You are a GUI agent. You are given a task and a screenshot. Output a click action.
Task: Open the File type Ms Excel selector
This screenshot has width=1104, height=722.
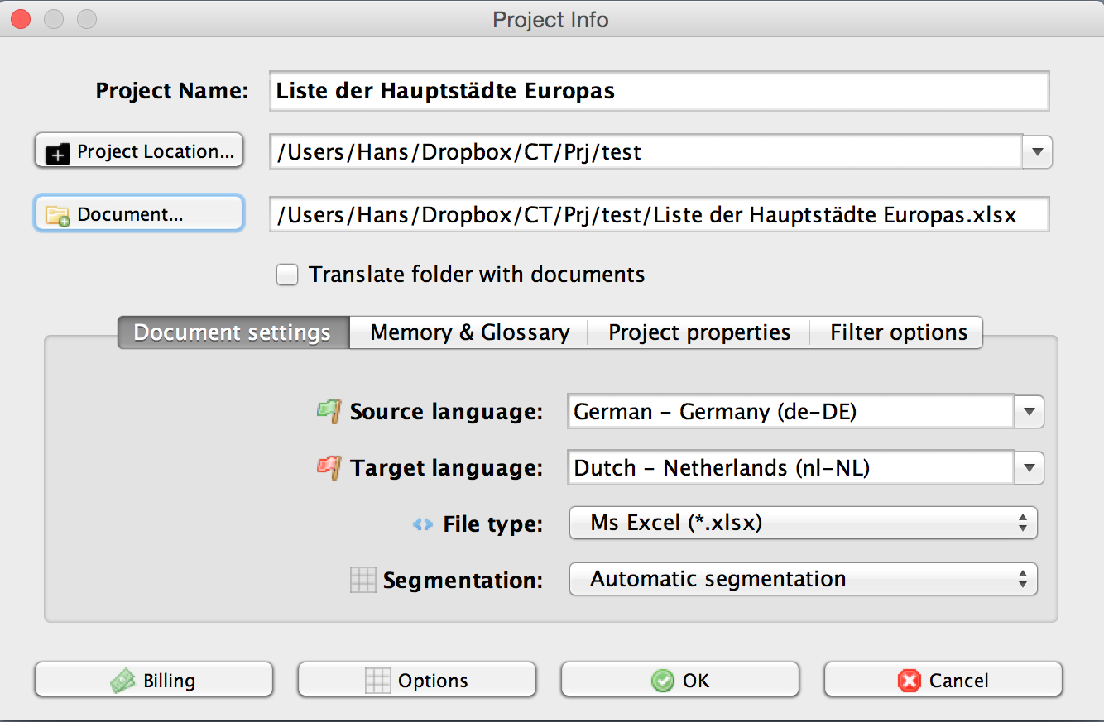click(x=802, y=524)
